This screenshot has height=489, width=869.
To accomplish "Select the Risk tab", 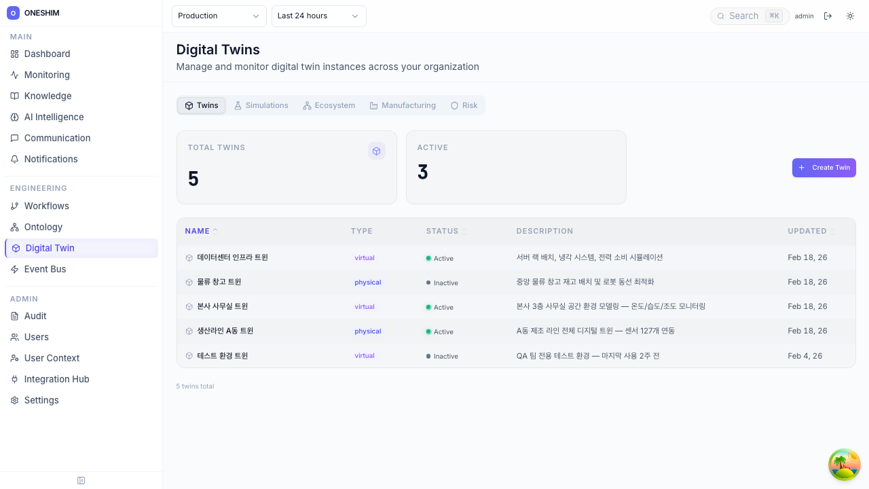I will coord(464,105).
